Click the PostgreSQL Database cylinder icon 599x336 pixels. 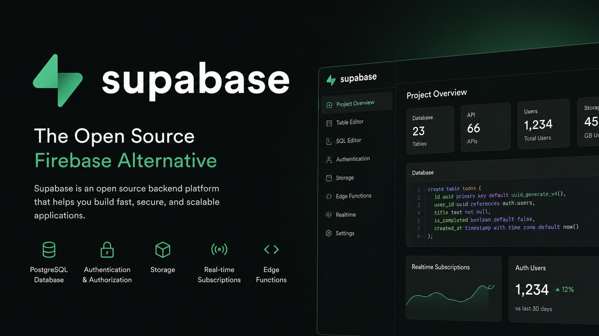[49, 250]
